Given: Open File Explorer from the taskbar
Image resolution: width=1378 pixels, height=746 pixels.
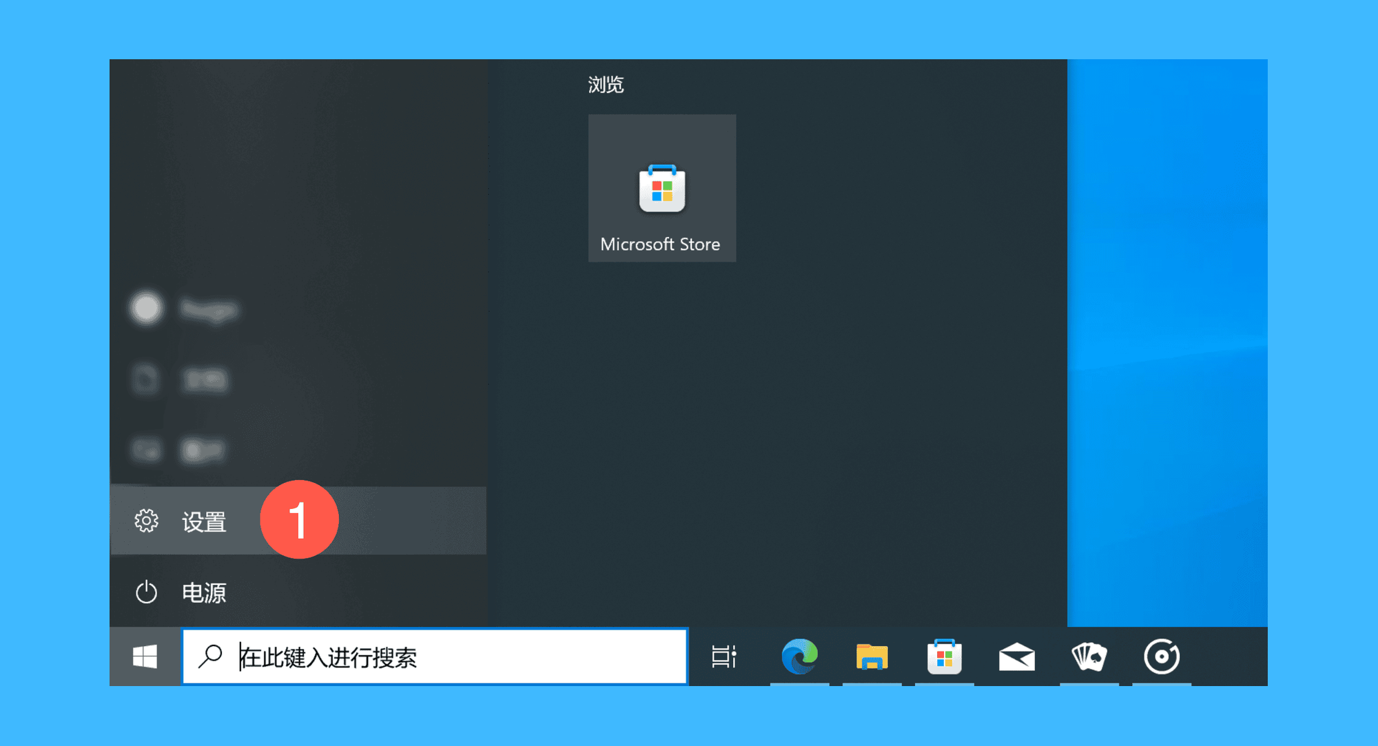Looking at the screenshot, I should (872, 656).
